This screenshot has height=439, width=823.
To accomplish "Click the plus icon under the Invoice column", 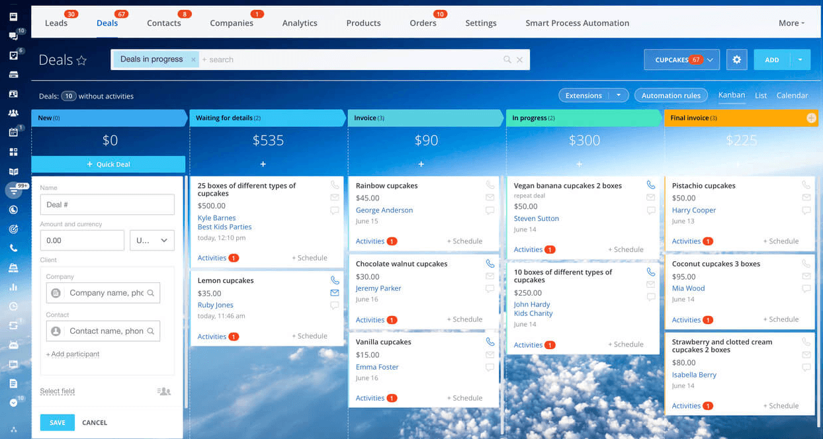I will [421, 163].
